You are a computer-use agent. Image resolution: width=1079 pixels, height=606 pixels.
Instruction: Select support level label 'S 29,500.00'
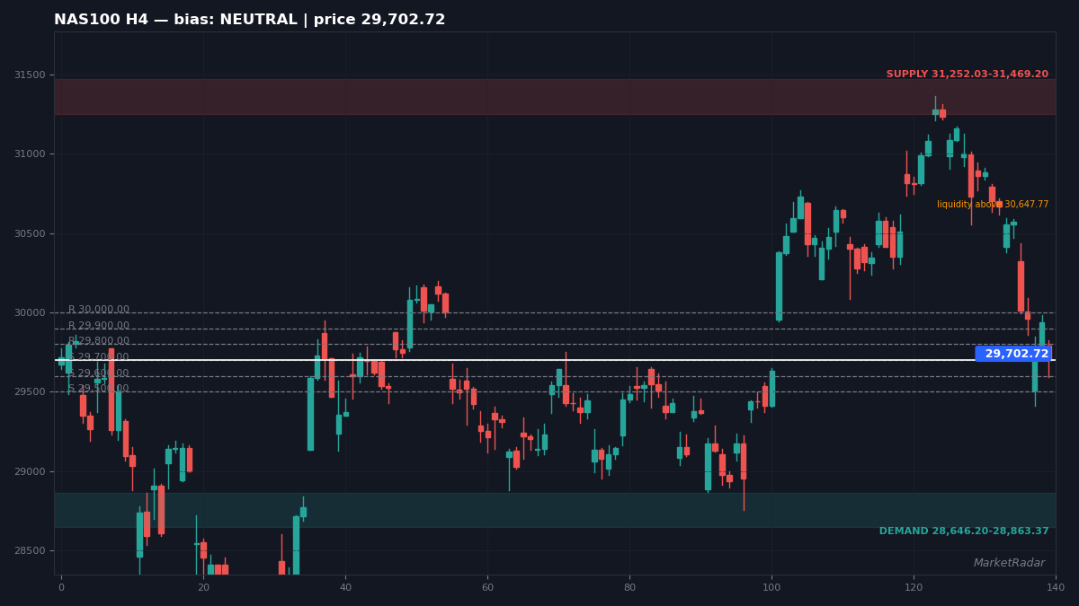click(99, 389)
